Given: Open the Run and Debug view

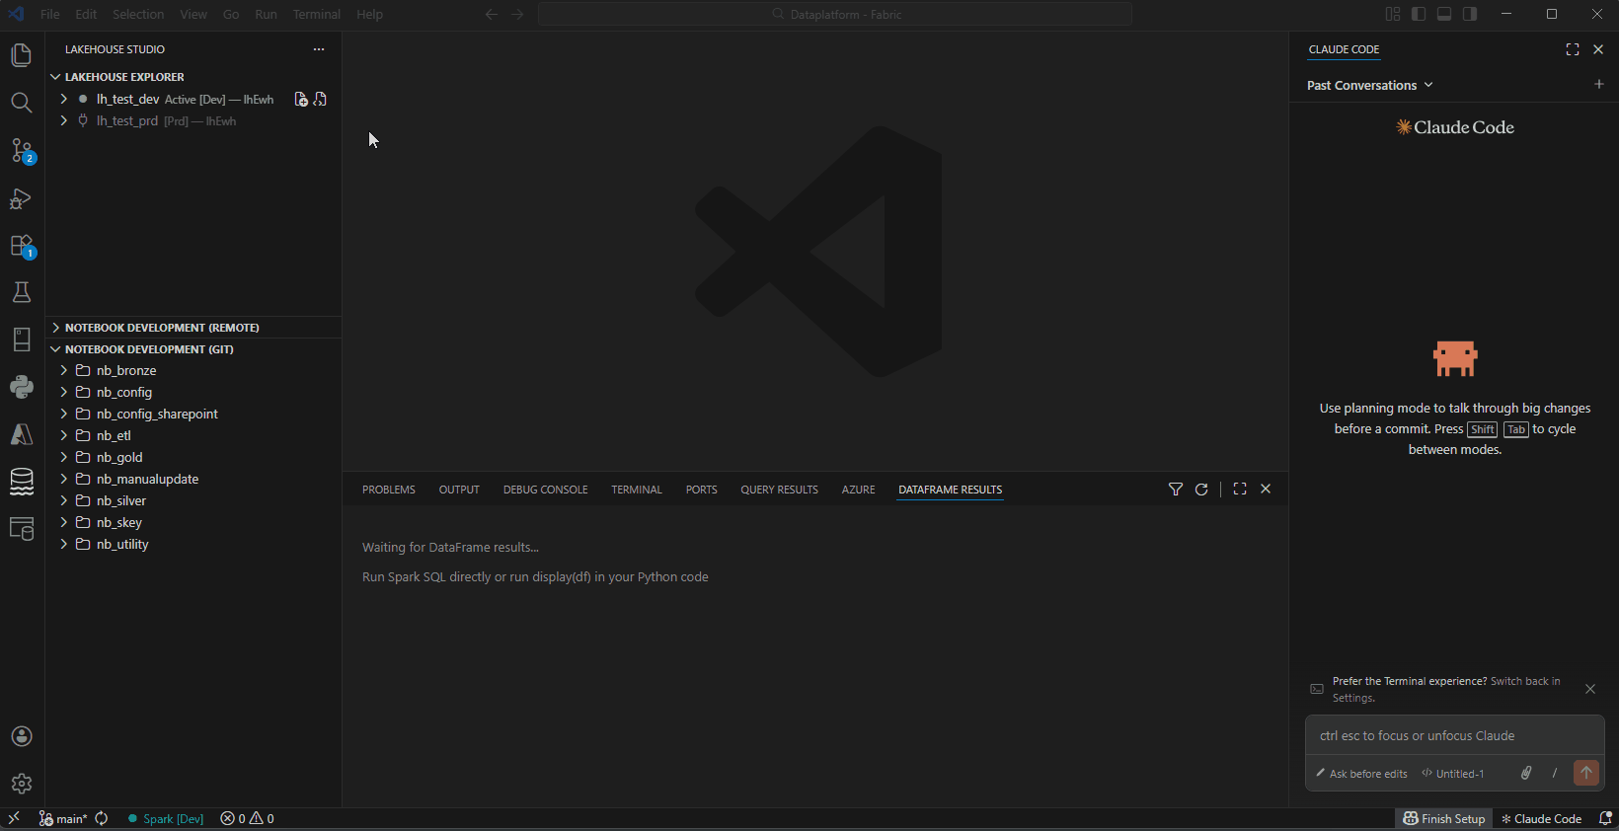Looking at the screenshot, I should (x=22, y=198).
